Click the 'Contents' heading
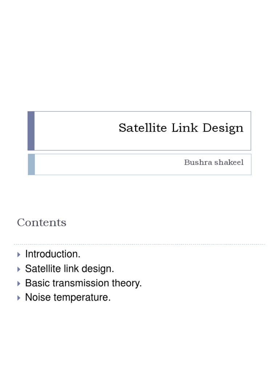 [x=41, y=222]
